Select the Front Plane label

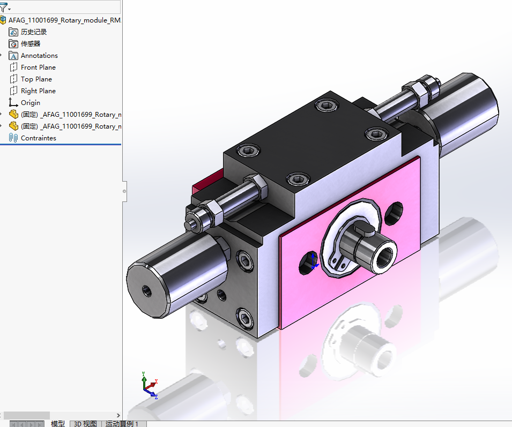point(38,67)
